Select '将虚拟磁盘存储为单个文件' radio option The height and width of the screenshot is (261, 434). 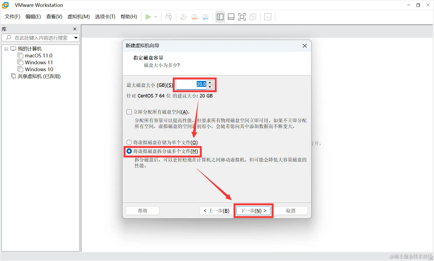coord(129,142)
